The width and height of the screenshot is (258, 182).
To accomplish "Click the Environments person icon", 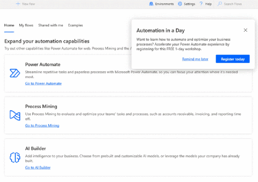I will pyautogui.click(x=151, y=4).
